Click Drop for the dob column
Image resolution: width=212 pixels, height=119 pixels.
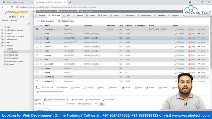(192, 59)
